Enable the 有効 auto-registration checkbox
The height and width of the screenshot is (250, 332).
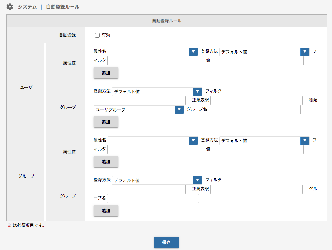click(x=97, y=35)
